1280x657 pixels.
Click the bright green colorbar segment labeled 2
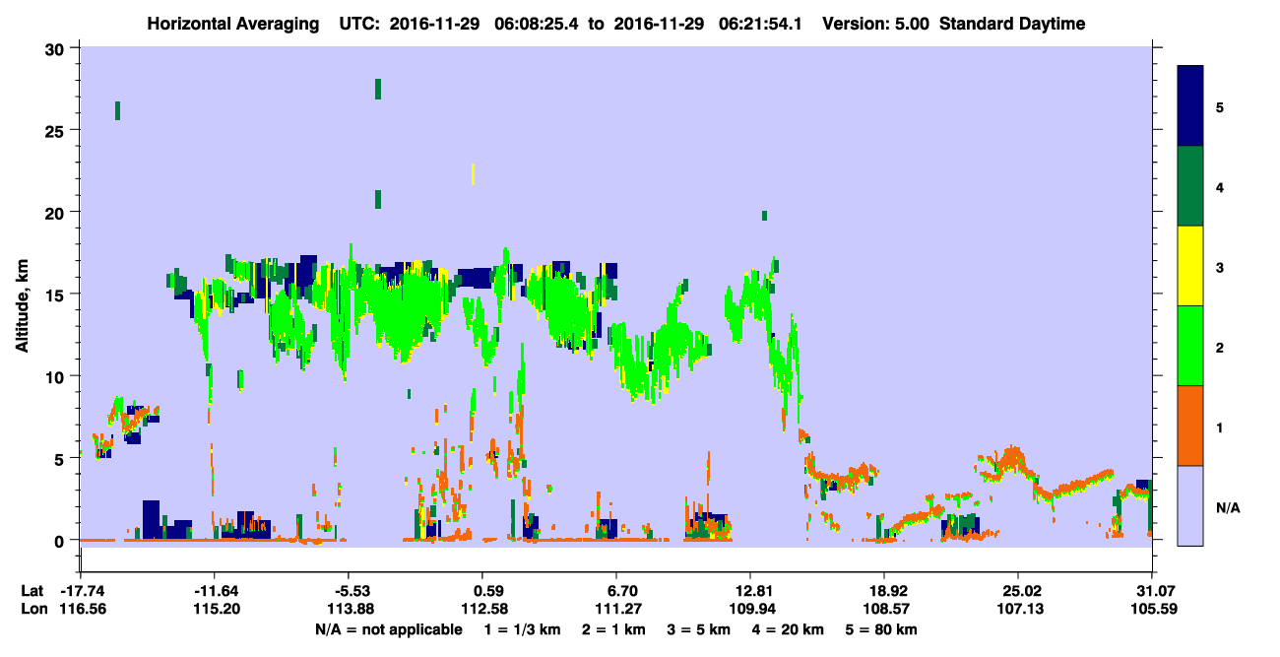pyautogui.click(x=1190, y=346)
